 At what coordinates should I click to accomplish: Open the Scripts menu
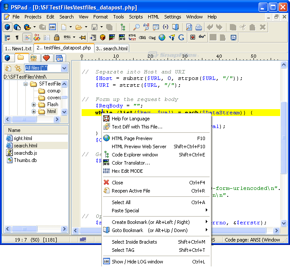[136, 17]
